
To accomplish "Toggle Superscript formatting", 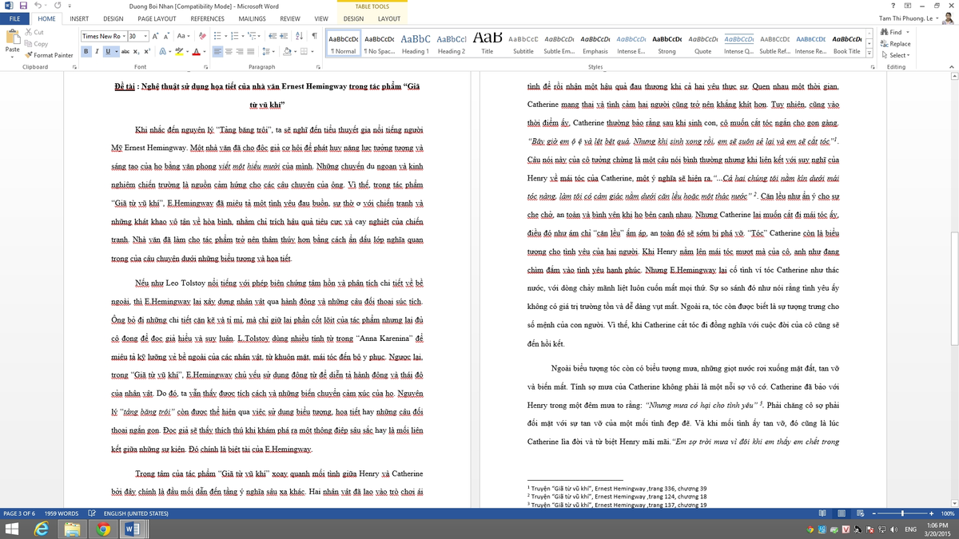I will tap(148, 51).
